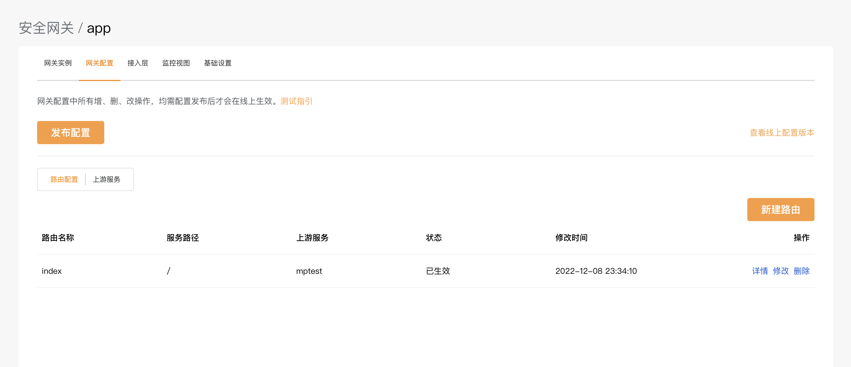This screenshot has height=367, width=851.
Task: Click 修改 for the index route
Action: 781,271
